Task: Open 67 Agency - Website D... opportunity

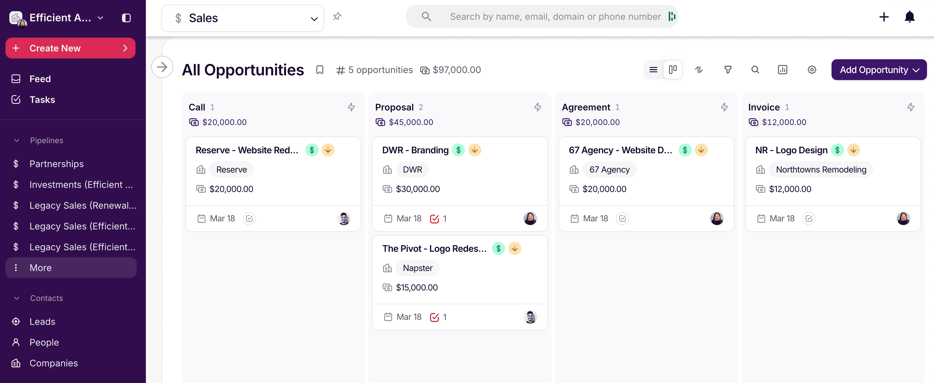Action: (x=620, y=150)
